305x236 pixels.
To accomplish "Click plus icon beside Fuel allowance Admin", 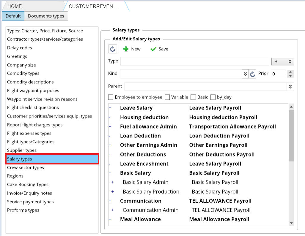I will pyautogui.click(x=110, y=127).
